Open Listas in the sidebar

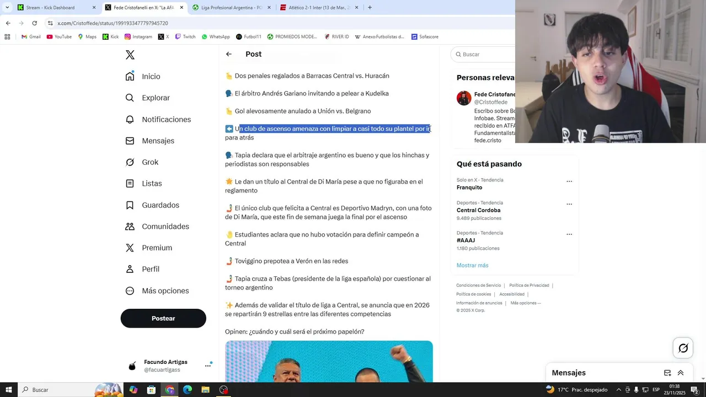pyautogui.click(x=143, y=183)
